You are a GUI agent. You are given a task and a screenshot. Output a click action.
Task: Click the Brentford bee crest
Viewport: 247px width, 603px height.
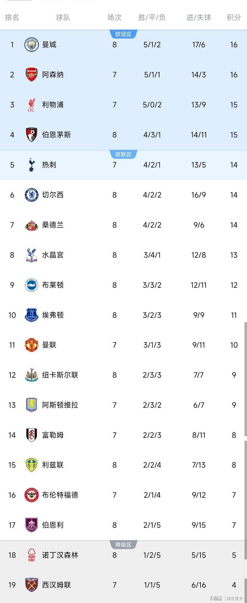pyautogui.click(x=31, y=495)
